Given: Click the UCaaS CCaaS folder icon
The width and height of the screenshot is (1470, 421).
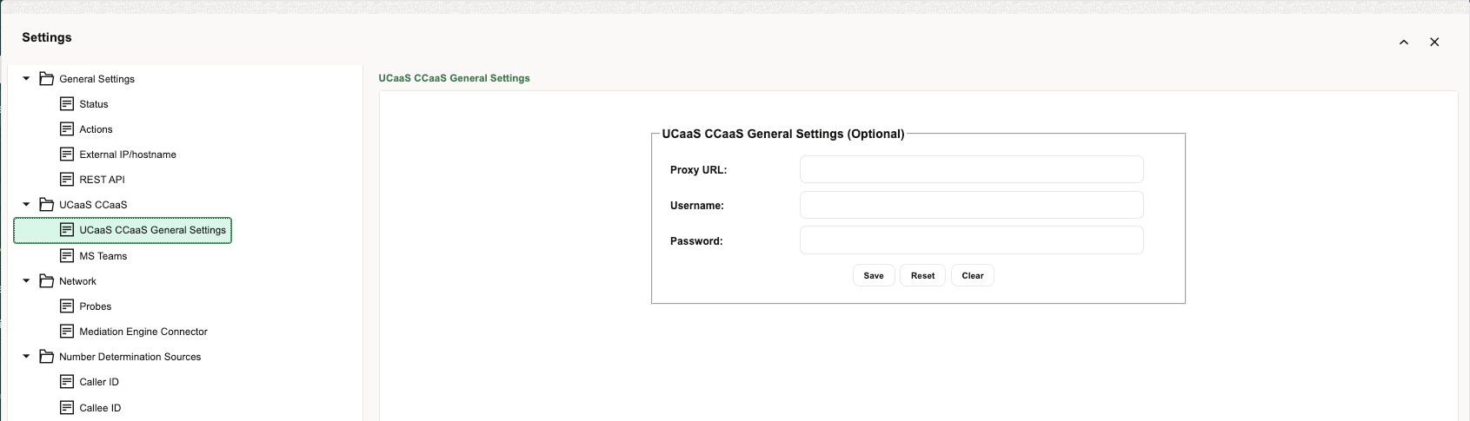Looking at the screenshot, I should point(47,205).
